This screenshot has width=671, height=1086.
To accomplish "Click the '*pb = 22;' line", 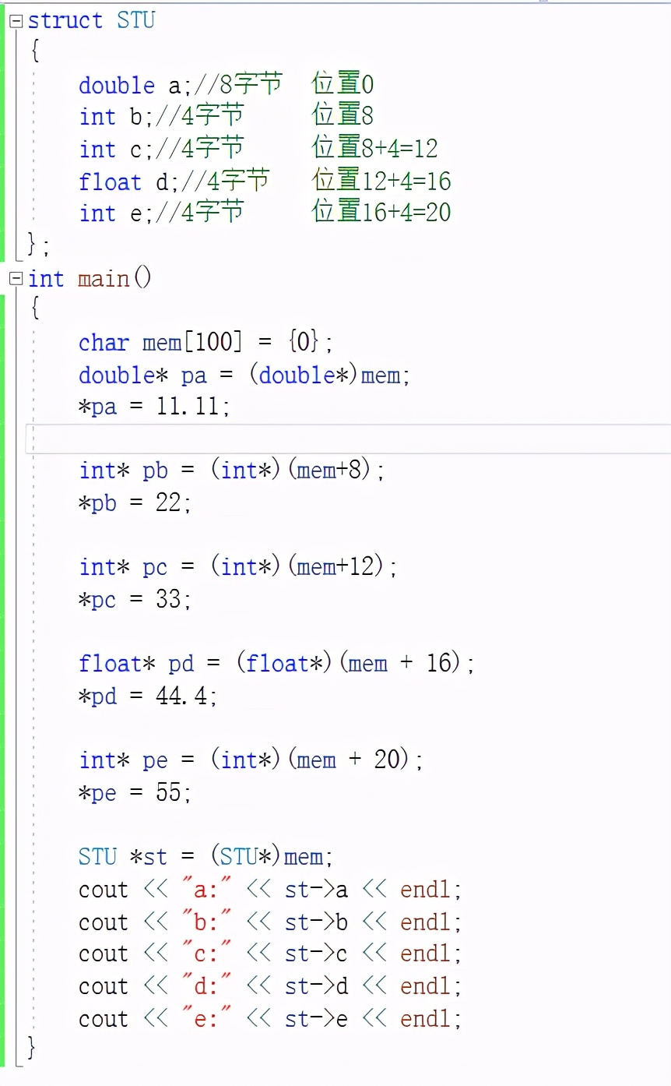I will (135, 503).
